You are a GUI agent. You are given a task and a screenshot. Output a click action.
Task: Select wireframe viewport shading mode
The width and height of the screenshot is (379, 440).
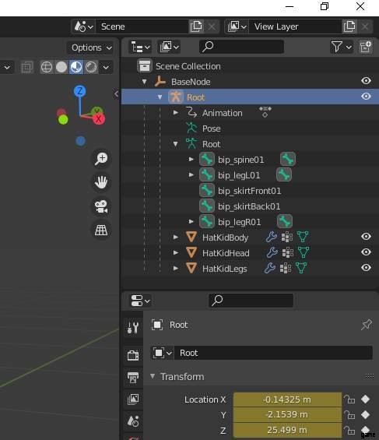[x=47, y=67]
